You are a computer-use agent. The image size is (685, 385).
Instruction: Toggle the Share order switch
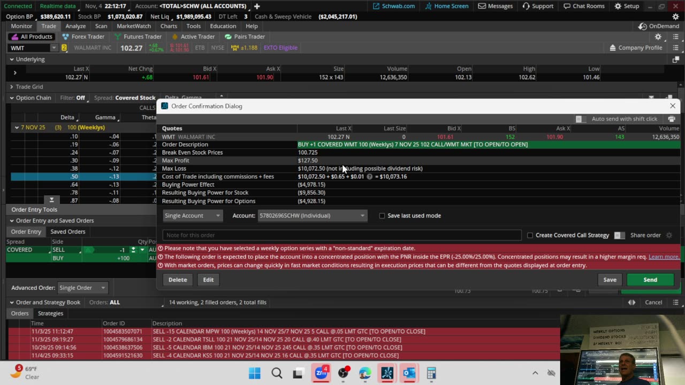tap(619, 235)
